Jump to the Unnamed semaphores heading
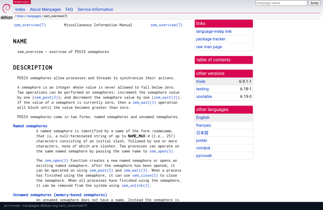The height and width of the screenshot is (210, 323). tap(60, 195)
